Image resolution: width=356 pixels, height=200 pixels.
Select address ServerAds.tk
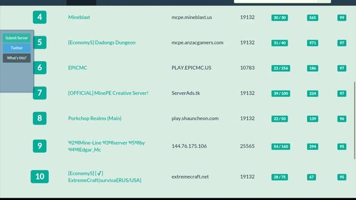[186, 93]
